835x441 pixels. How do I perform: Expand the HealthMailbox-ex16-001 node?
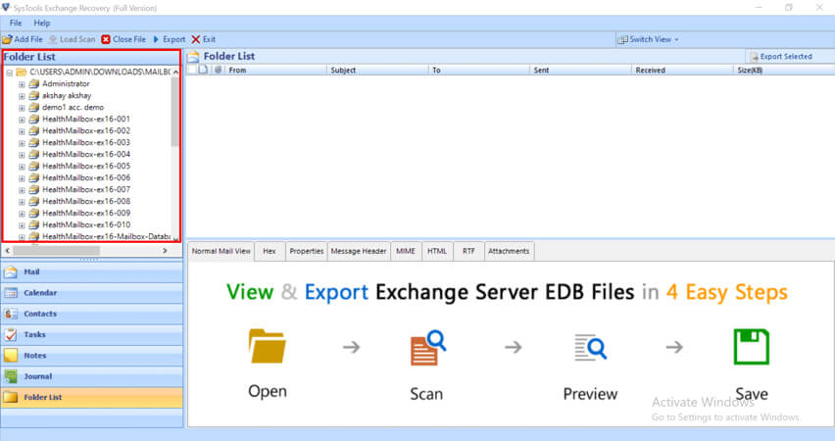point(22,120)
